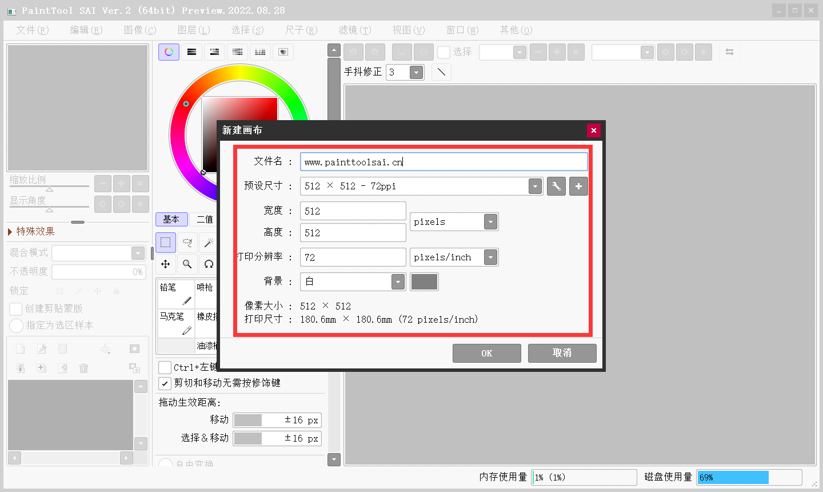Click the delete layer trash icon
823x492 pixels.
(x=83, y=368)
